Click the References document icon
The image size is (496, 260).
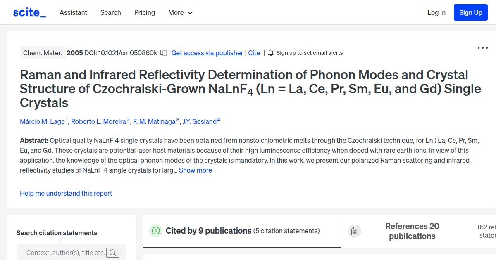(x=355, y=231)
